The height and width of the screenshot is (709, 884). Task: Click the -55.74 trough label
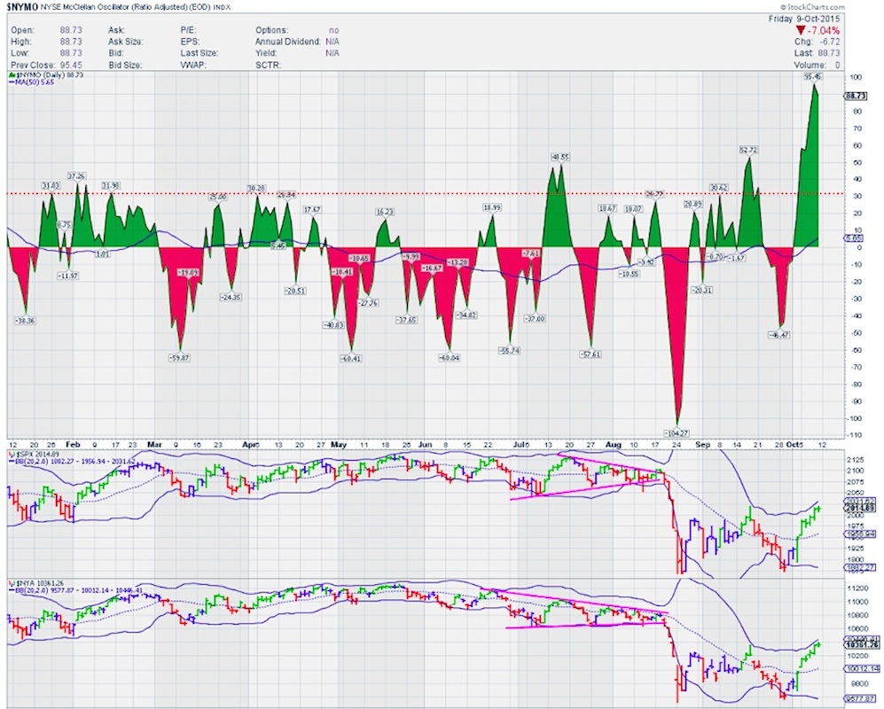tap(509, 351)
